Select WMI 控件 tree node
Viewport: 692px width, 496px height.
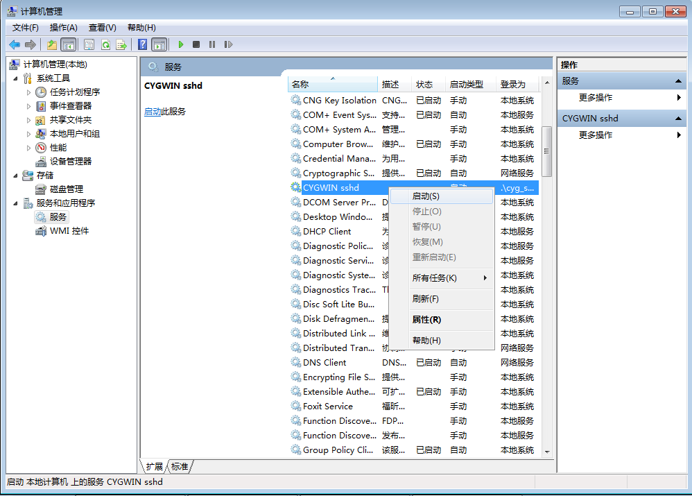pyautogui.click(x=69, y=230)
